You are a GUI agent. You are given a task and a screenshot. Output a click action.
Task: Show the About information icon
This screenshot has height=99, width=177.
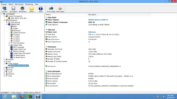pos(41,9)
